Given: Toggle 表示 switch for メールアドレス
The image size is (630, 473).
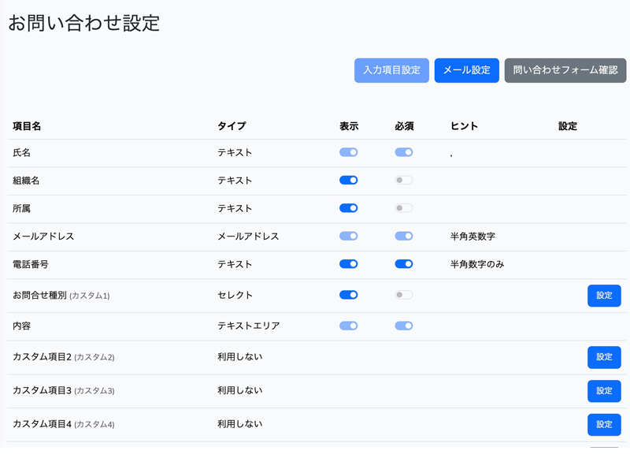Looking at the screenshot, I should pos(348,236).
